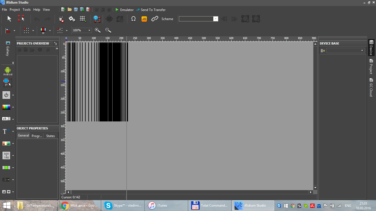This screenshot has height=211, width=376.
Task: Expand the text label tool dropdown arrow
Action: point(13,132)
